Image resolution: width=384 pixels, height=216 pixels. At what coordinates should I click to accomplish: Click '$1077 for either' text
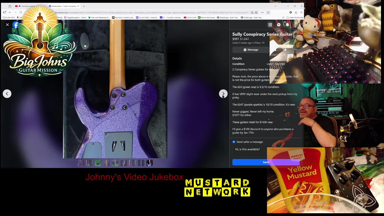[242, 115]
